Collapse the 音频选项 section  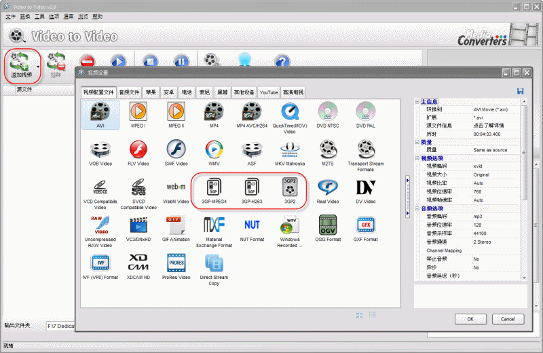[417, 208]
